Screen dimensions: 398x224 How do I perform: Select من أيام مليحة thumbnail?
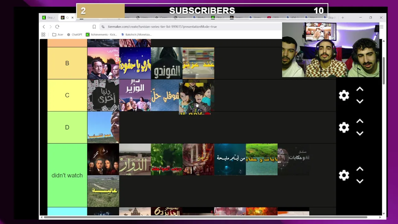point(230,159)
